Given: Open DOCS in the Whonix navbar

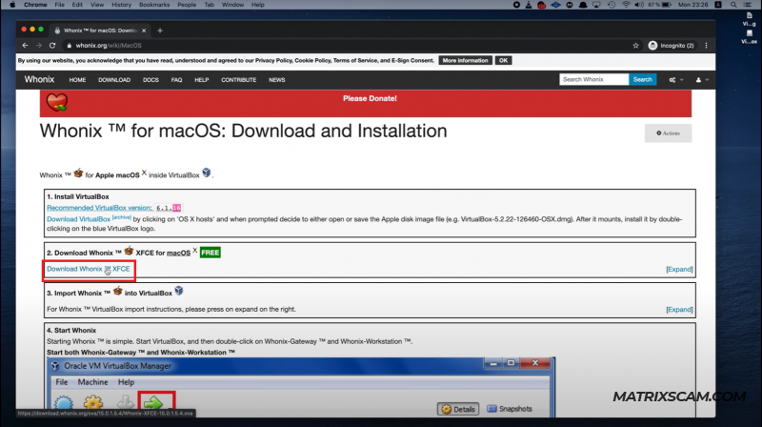Looking at the screenshot, I should 150,80.
